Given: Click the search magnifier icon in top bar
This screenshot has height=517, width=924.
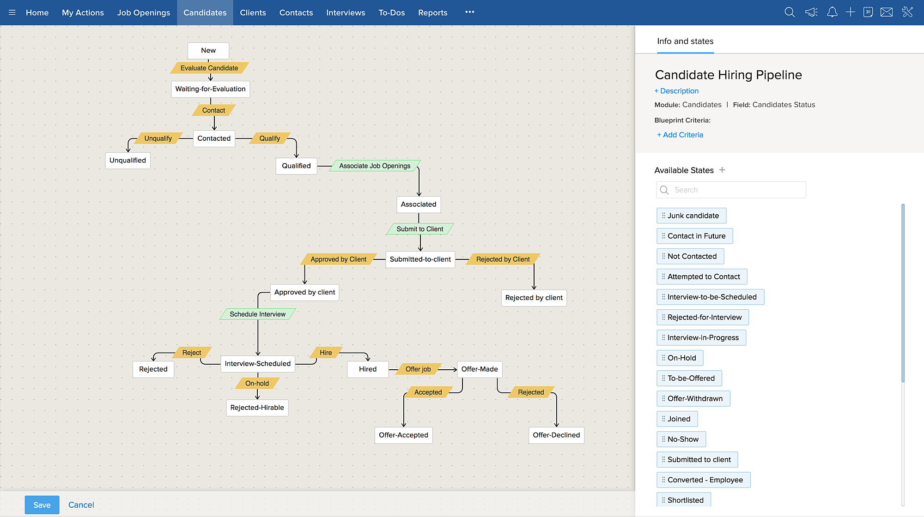Looking at the screenshot, I should [x=790, y=12].
